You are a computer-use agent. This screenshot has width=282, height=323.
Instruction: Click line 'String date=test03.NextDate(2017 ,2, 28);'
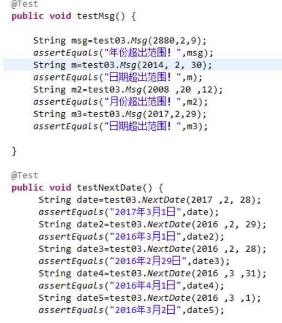tap(150, 200)
